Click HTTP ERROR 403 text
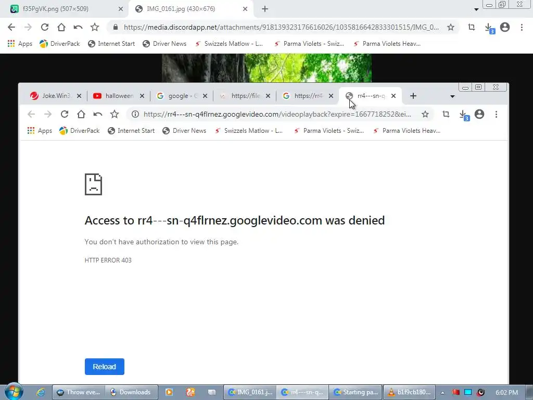The height and width of the screenshot is (400, 533). pyautogui.click(x=108, y=260)
